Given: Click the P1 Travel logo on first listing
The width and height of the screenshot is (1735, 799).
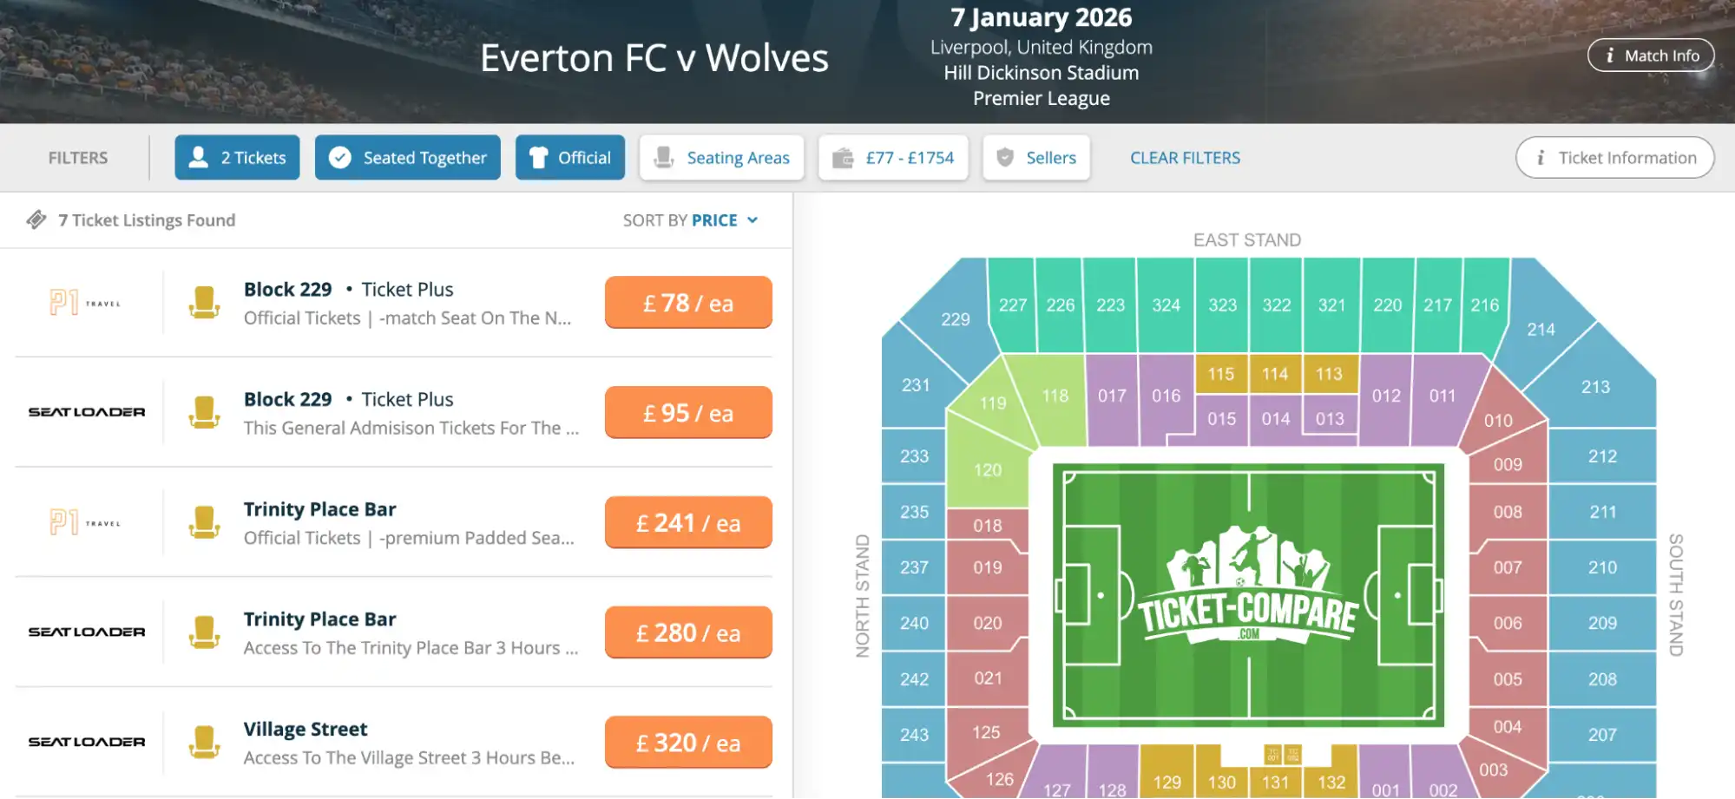Looking at the screenshot, I should point(85,303).
